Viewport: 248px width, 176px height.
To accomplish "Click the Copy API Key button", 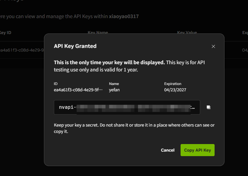I will coord(197,150).
